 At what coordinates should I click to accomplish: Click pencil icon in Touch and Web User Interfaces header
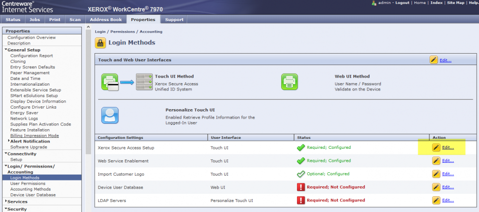click(x=433, y=60)
